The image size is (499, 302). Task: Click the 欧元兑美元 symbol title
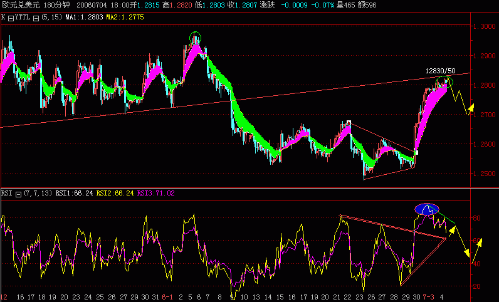21,5
